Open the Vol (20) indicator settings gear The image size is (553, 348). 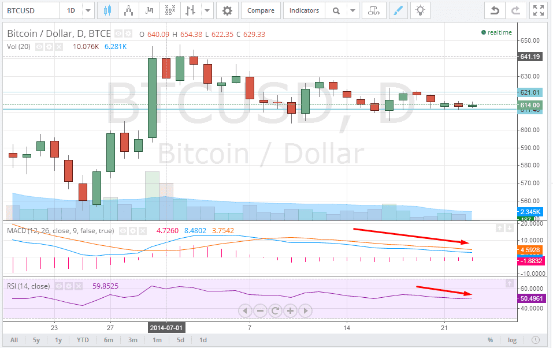tap(49, 47)
